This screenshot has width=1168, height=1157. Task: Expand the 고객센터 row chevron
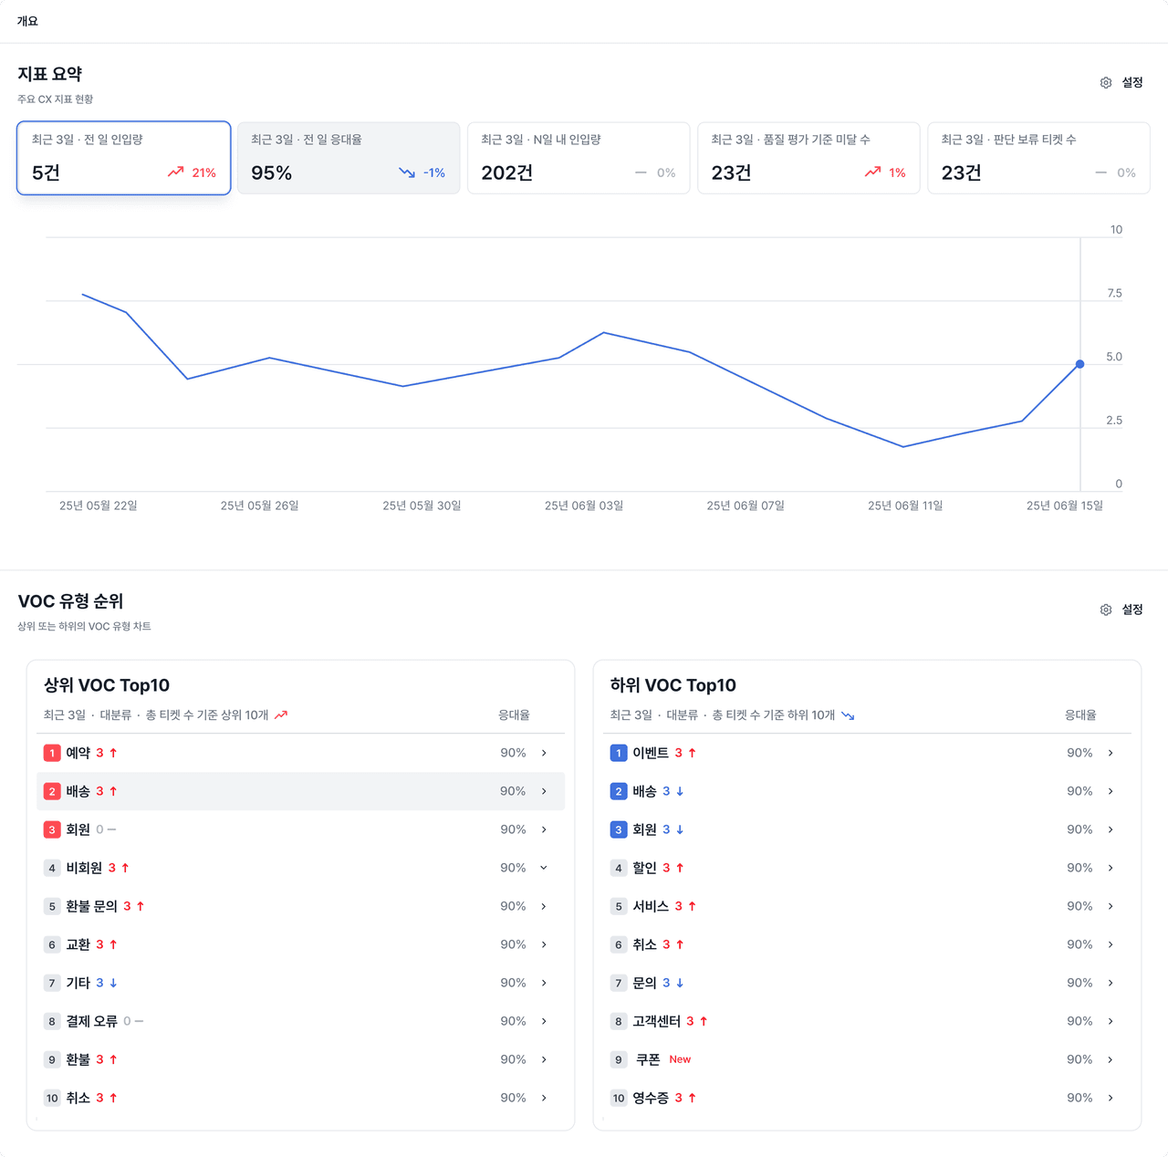(1111, 1021)
